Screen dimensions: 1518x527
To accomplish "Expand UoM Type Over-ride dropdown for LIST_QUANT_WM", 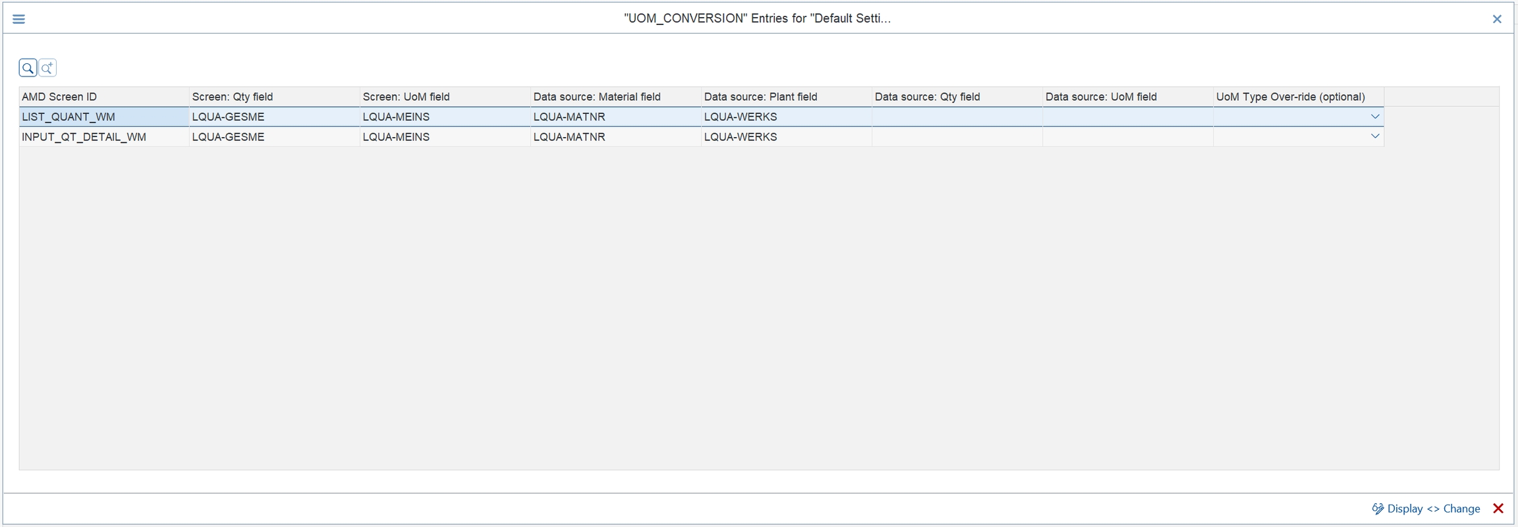I will coord(1374,117).
